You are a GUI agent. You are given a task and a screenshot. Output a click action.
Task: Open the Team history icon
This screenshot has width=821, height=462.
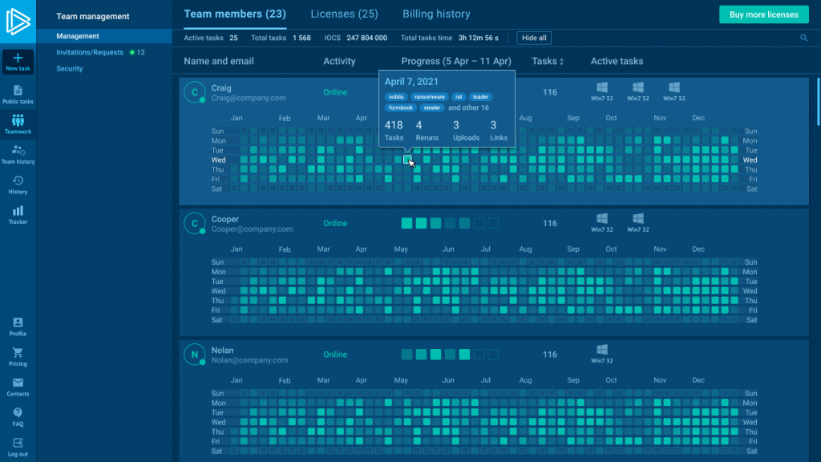tap(18, 150)
